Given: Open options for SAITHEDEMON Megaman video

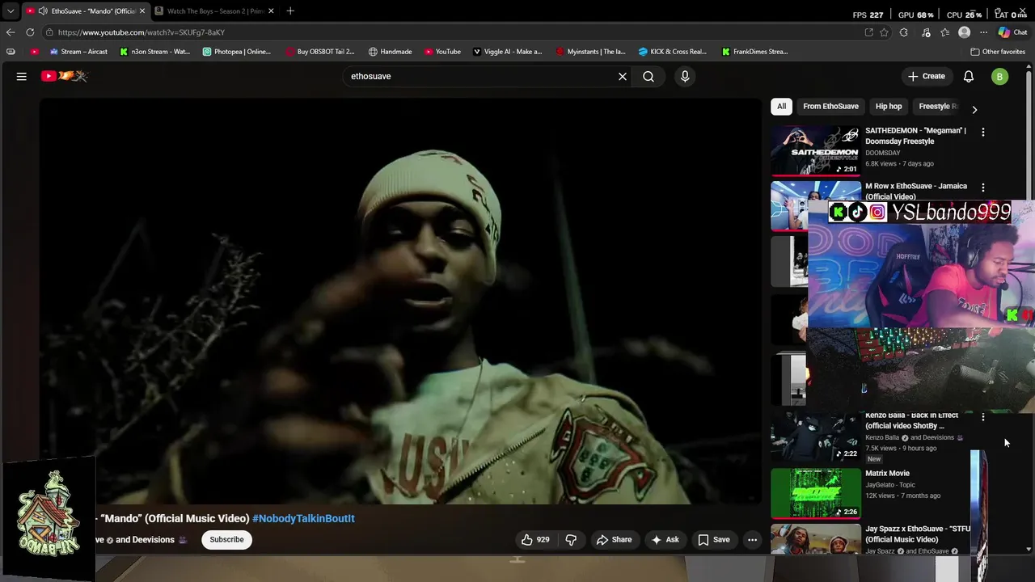Looking at the screenshot, I should [983, 132].
